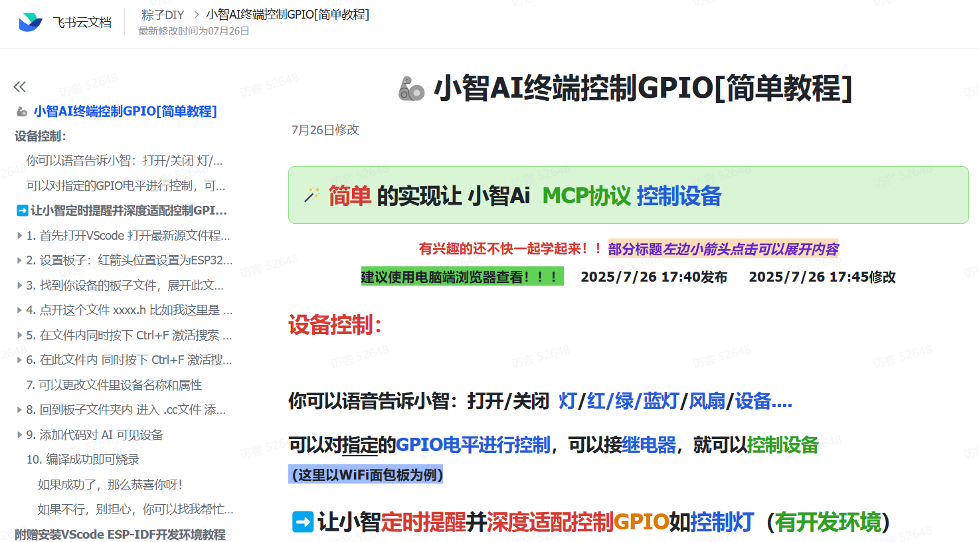Click the 最新修改时间为07月26日 header text
Screen dimensions: 979x542
[194, 31]
